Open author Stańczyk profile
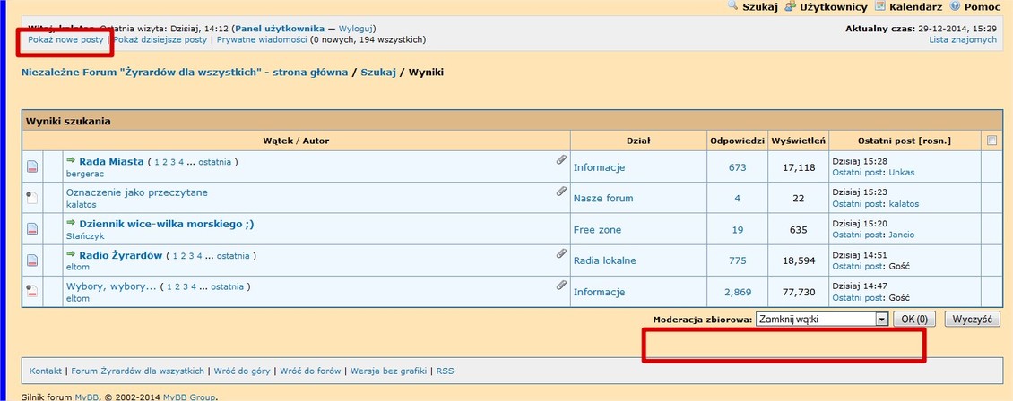 click(x=85, y=236)
